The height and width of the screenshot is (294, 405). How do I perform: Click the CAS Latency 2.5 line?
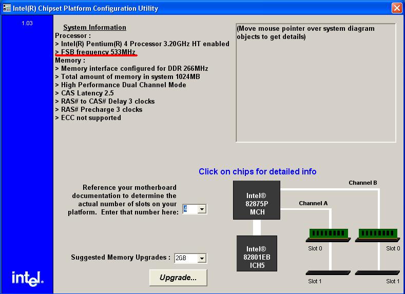pyautogui.click(x=84, y=93)
